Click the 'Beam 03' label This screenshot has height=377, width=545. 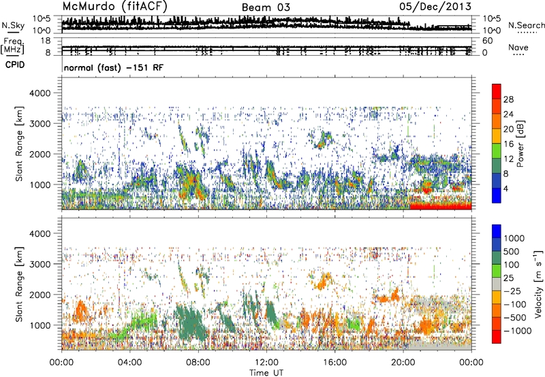[266, 7]
